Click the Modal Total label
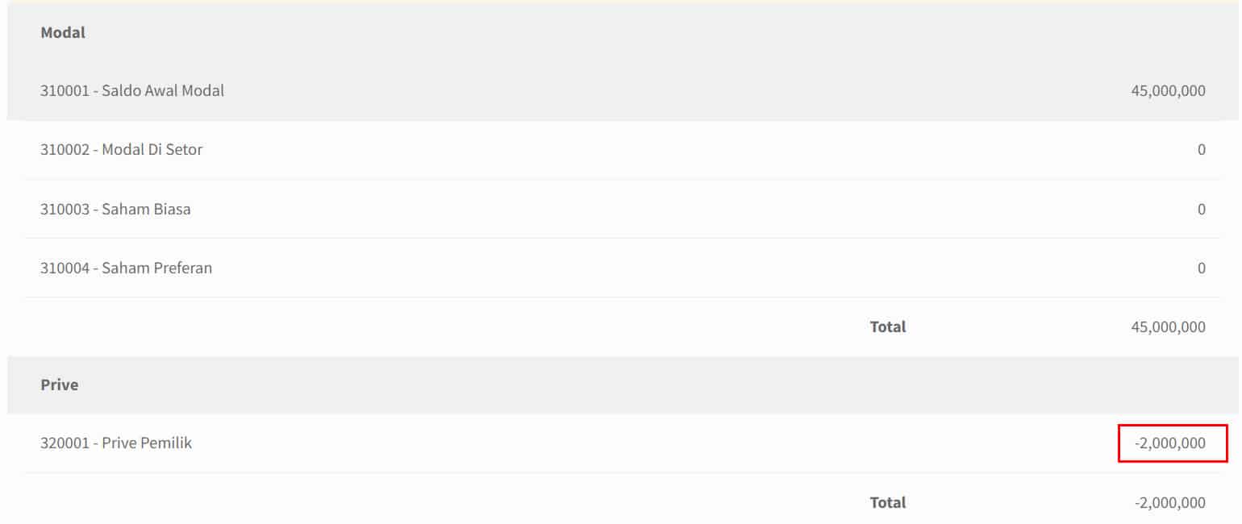 coord(888,326)
